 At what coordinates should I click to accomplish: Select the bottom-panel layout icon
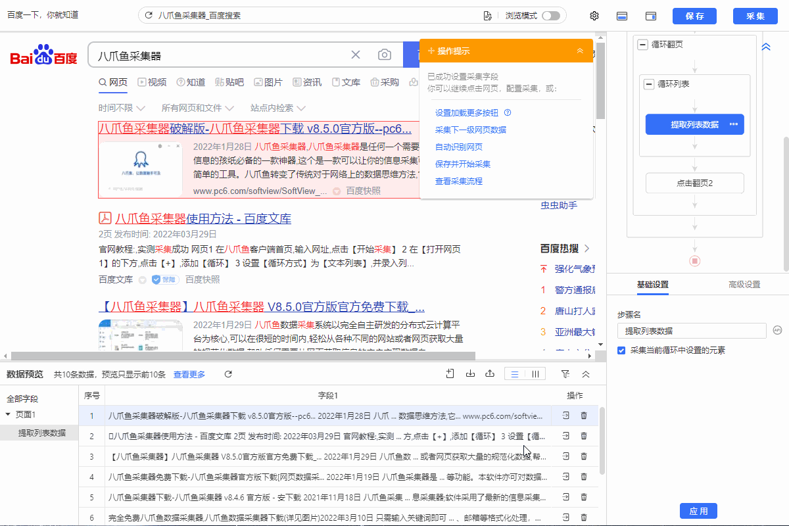(622, 16)
